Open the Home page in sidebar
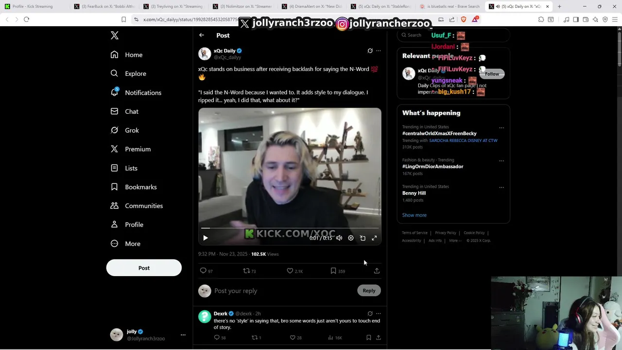Image resolution: width=622 pixels, height=350 pixels. (x=126, y=55)
